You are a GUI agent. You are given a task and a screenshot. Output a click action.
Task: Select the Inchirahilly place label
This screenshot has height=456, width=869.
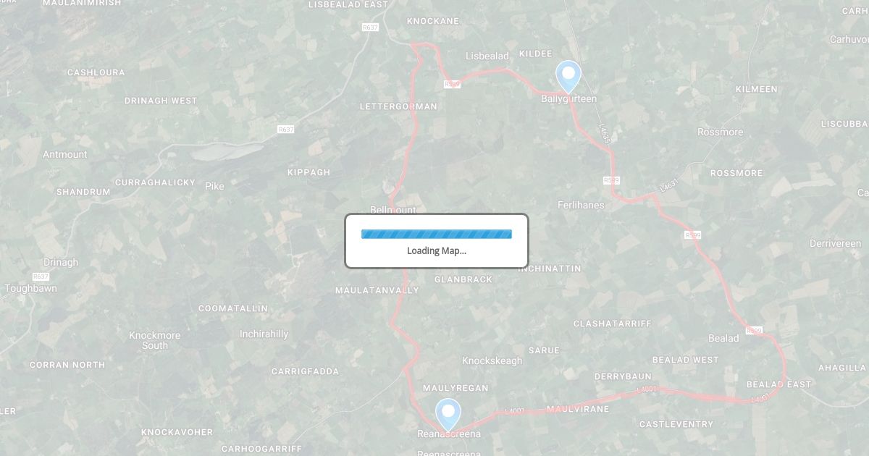click(x=264, y=334)
